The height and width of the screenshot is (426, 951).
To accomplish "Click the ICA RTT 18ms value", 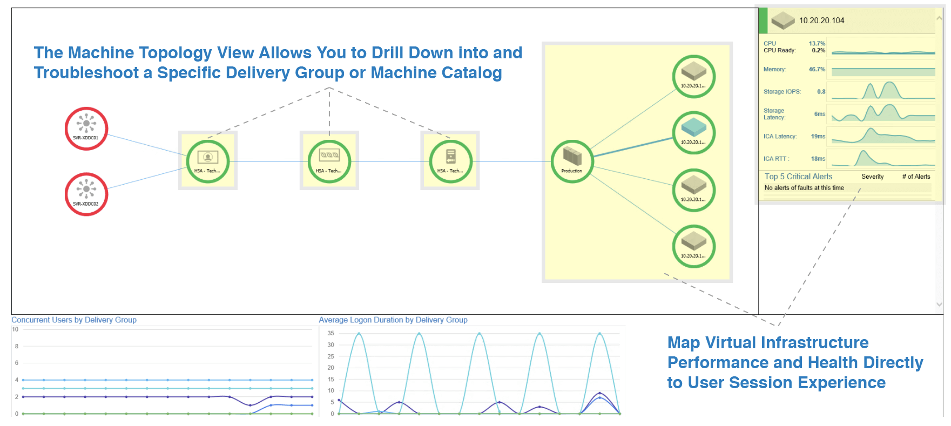I will click(x=818, y=159).
